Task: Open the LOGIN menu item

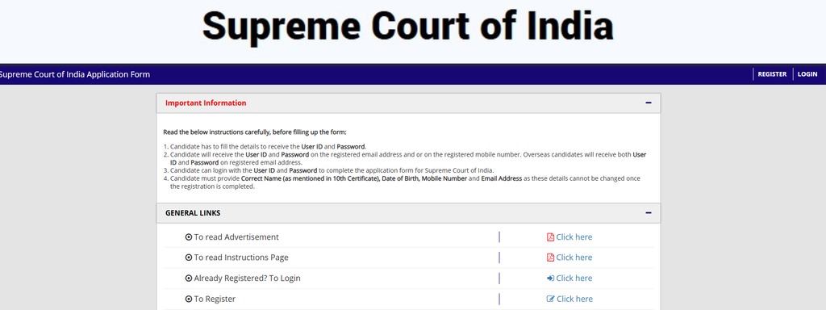Action: click(x=807, y=74)
